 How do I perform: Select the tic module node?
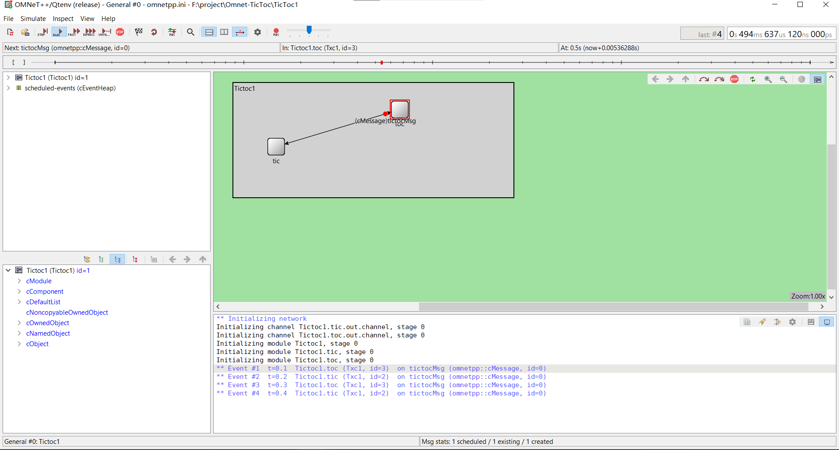point(276,147)
